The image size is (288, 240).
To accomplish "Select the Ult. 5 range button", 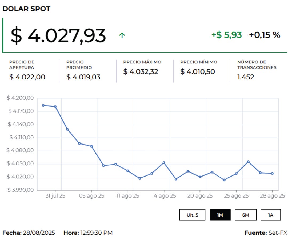I will [x=192, y=215].
